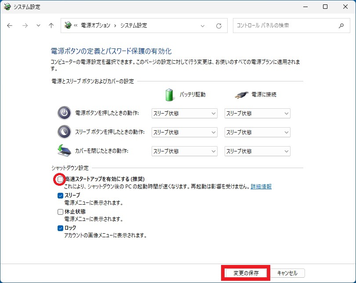Click the 電源に接続 column label

(264, 95)
